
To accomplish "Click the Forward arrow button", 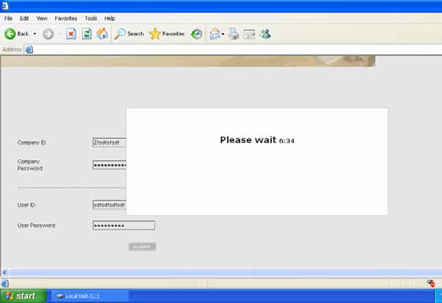I will [x=48, y=34].
